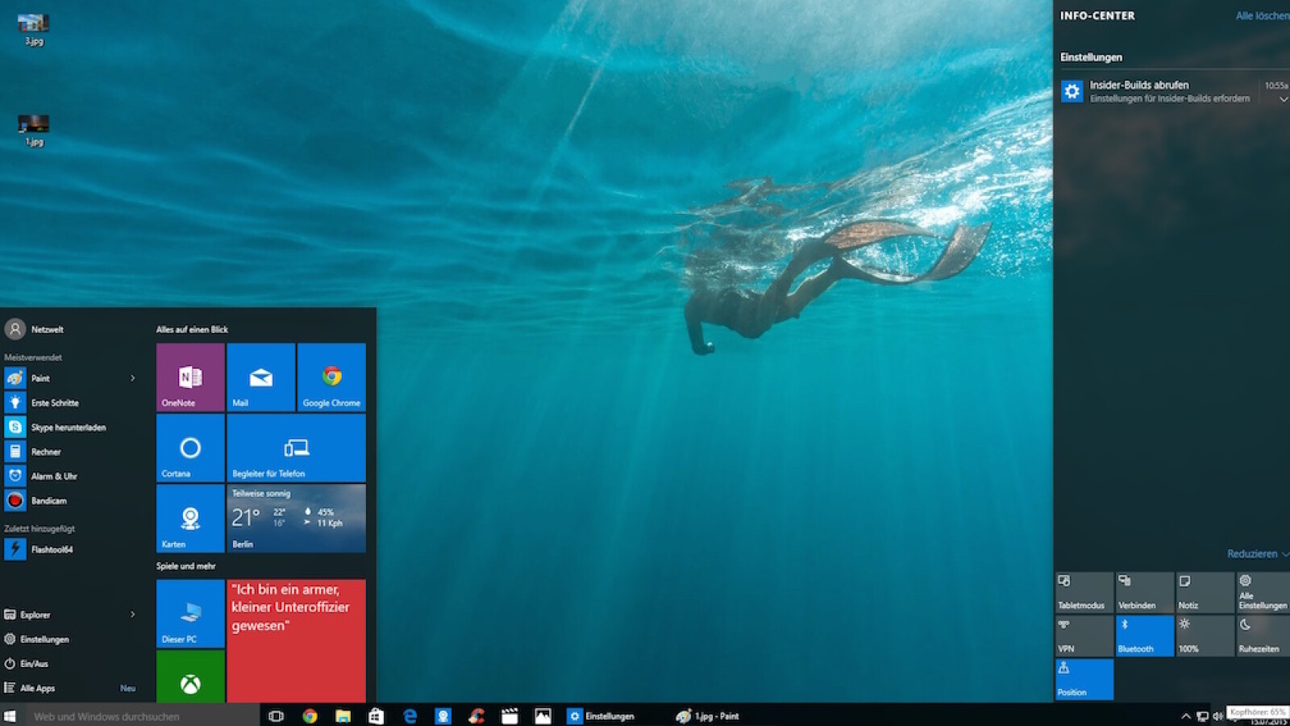Open Microsoft Edge from the taskbar

click(411, 716)
